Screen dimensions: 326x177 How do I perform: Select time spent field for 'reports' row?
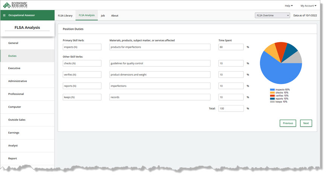pos(231,86)
